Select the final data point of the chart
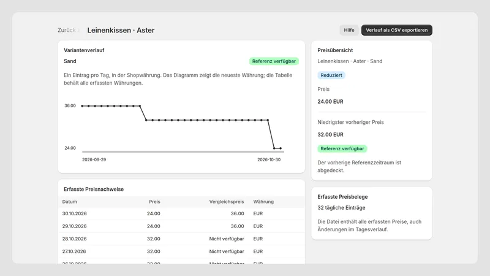The image size is (490, 276). click(x=281, y=148)
